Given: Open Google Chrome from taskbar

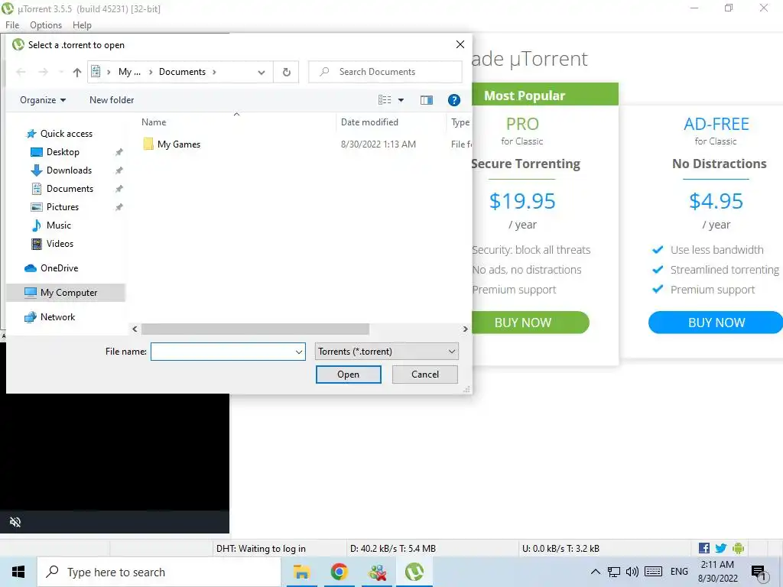Looking at the screenshot, I should coord(339,572).
